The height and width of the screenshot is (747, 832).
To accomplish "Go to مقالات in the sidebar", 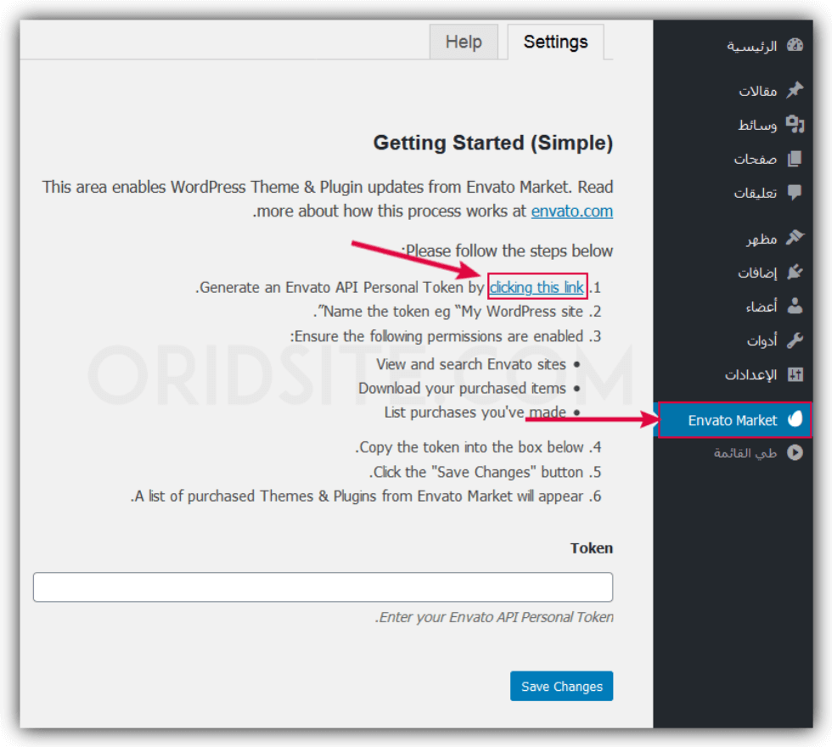I will [x=757, y=91].
